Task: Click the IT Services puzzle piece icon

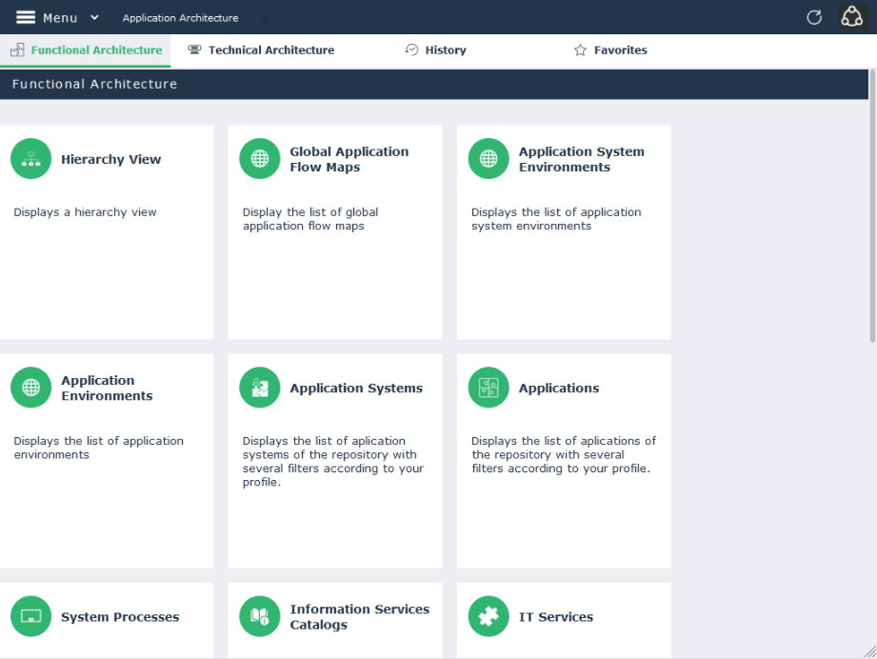Action: [x=488, y=616]
